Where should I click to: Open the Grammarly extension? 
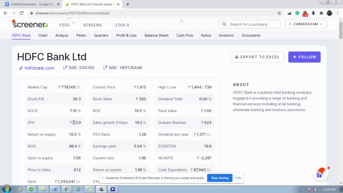point(297,13)
